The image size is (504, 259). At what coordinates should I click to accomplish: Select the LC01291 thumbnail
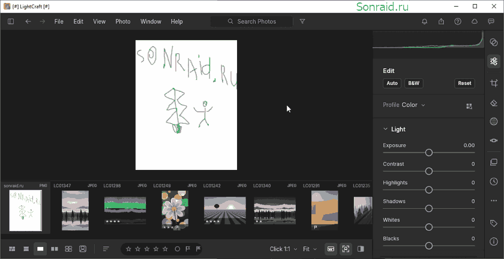(325, 211)
